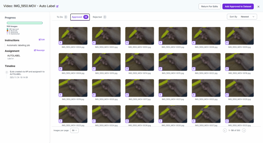This screenshot has width=263, height=143.
Task: Edit the job instructions
Action: 42,40
